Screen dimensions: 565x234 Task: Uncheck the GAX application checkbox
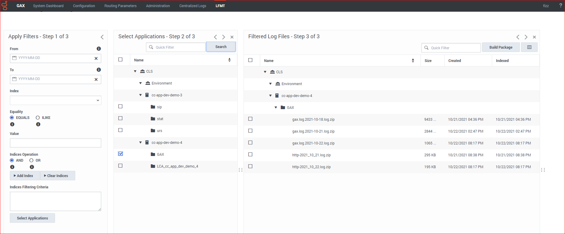(x=120, y=154)
